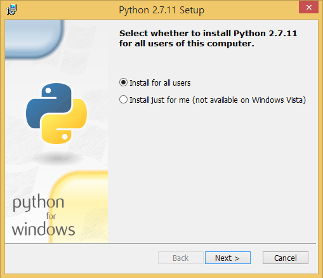Click the Next button

[x=228, y=258]
